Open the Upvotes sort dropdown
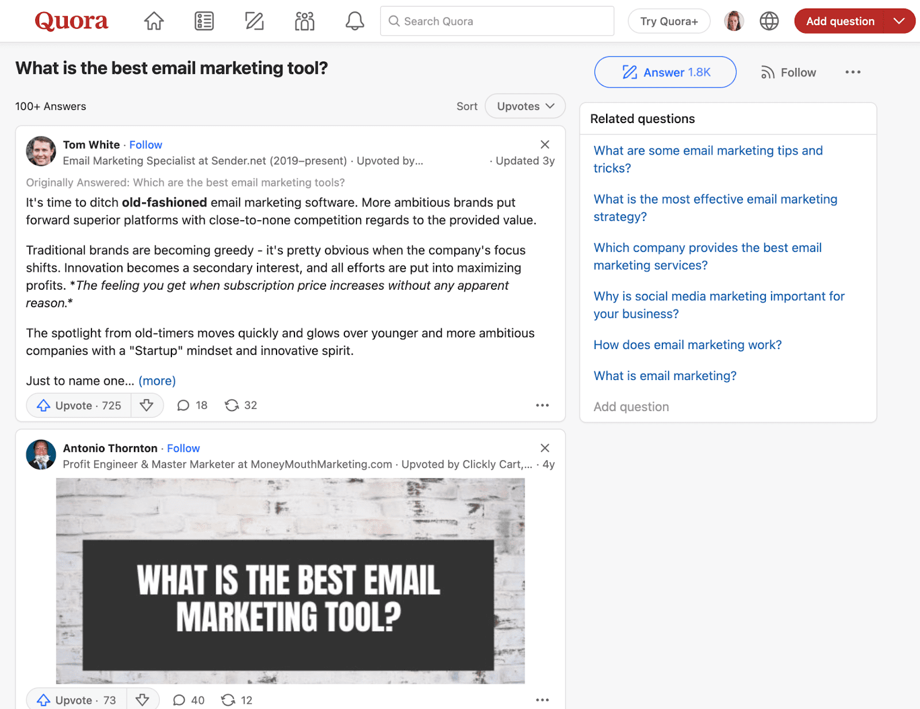 [525, 106]
